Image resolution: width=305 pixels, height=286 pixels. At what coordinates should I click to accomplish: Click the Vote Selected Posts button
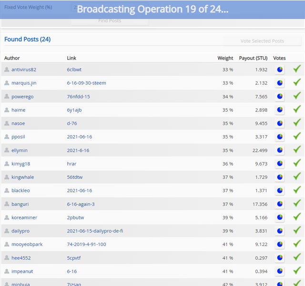(262, 41)
